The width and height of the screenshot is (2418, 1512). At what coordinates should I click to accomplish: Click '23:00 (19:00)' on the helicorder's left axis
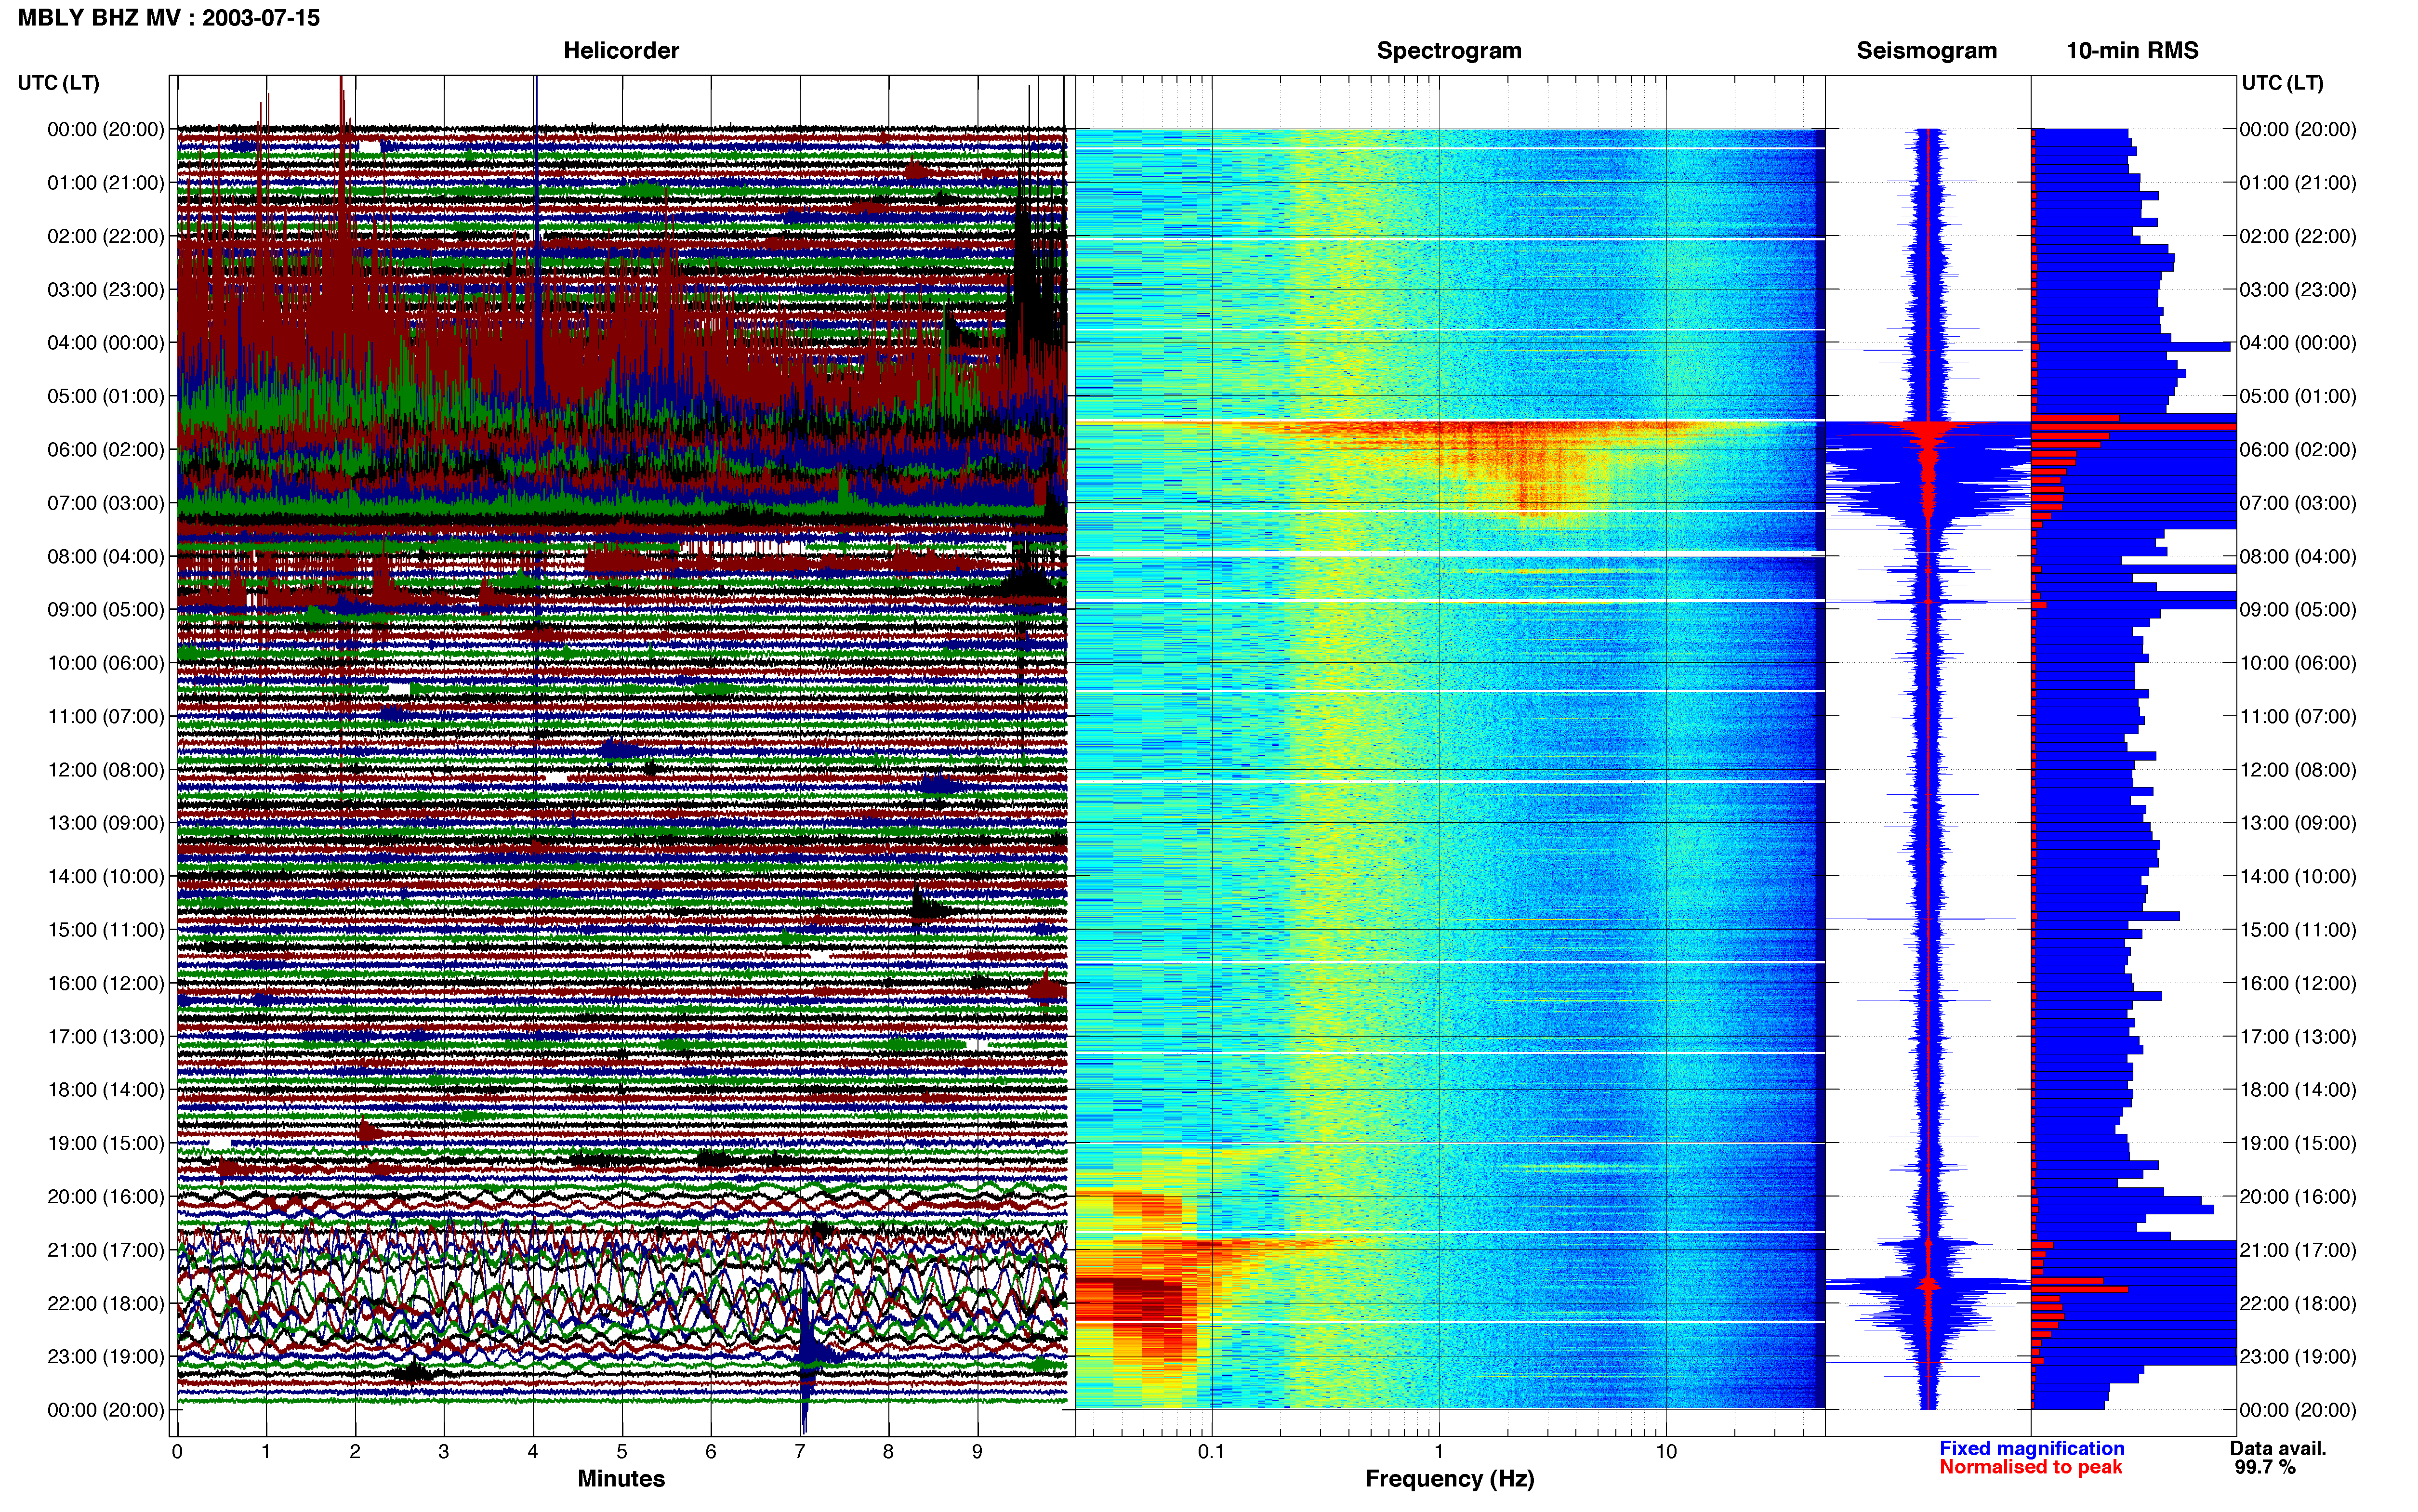pos(106,1357)
